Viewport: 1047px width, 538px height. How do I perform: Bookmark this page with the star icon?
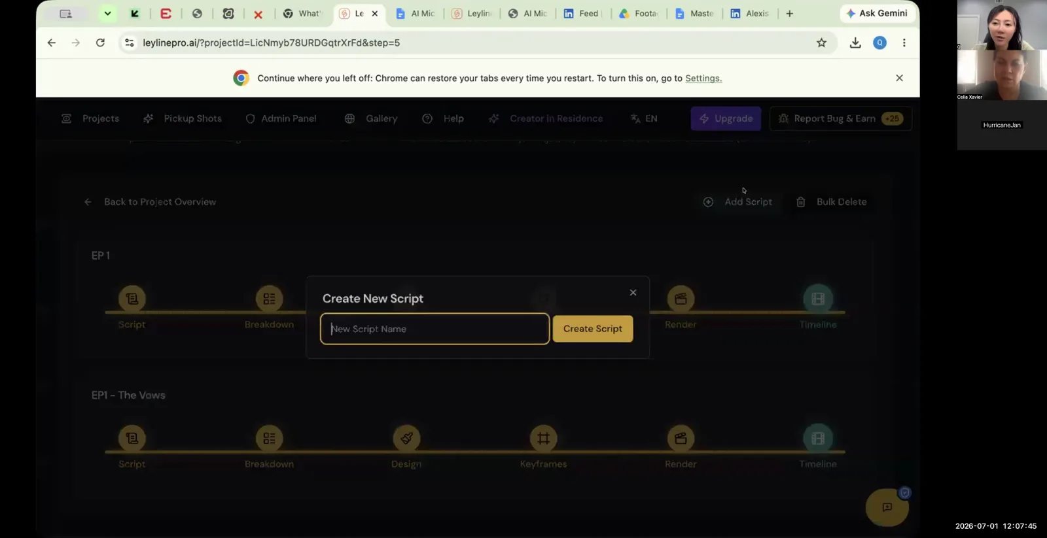coord(821,42)
